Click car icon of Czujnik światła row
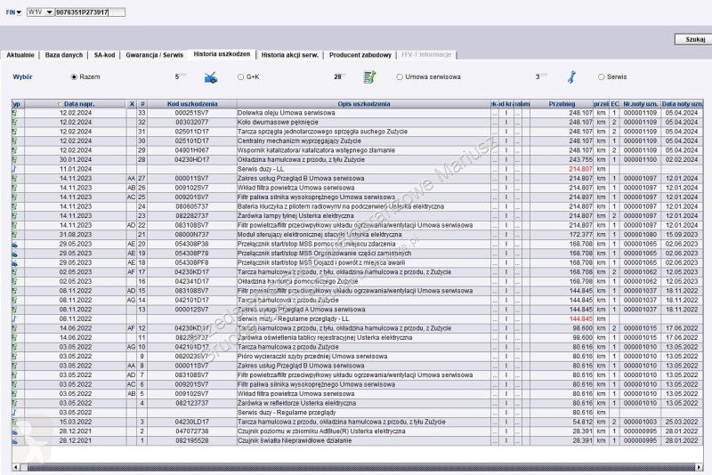The image size is (712, 475). pos(14,440)
